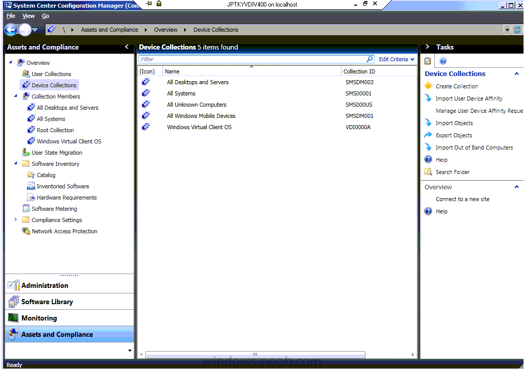Click collection ID SMS000US cell
This screenshot has height=369, width=524.
359,105
